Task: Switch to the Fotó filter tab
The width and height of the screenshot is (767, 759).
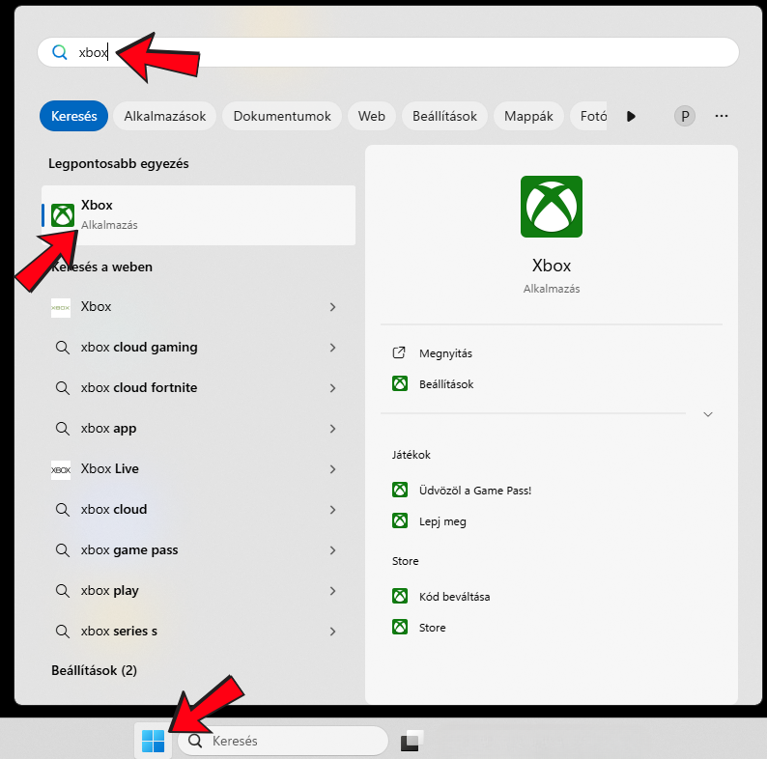Action: (x=589, y=116)
